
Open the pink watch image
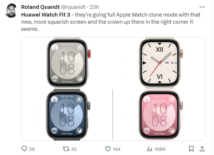pos(160,115)
